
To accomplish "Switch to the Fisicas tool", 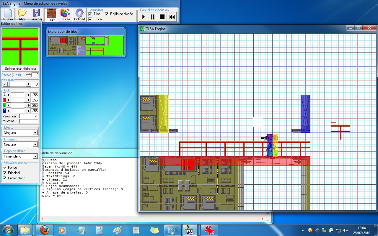I will click(65, 14).
